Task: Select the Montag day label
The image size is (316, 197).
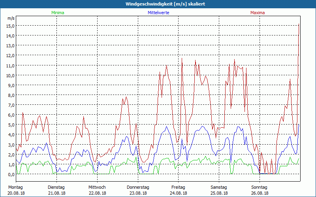Action: [15, 187]
